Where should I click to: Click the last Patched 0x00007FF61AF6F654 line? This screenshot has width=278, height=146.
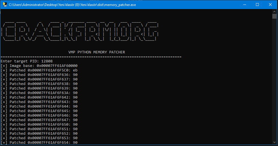click(x=39, y=143)
